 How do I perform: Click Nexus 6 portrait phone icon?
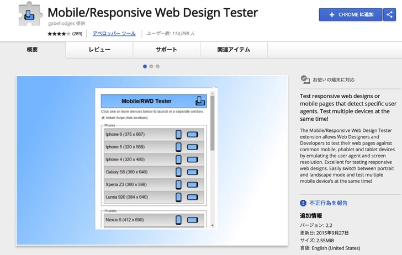(178, 220)
